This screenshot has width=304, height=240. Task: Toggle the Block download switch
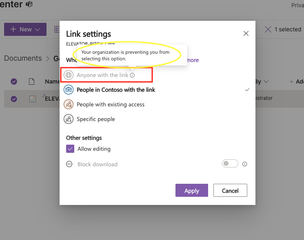pyautogui.click(x=230, y=164)
